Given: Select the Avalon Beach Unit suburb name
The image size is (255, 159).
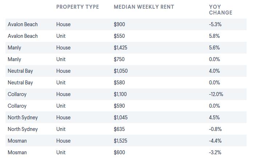Looking at the screenshot, I should click(x=23, y=36).
